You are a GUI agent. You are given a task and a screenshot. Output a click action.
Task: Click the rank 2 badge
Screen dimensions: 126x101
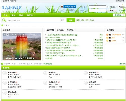107,38
